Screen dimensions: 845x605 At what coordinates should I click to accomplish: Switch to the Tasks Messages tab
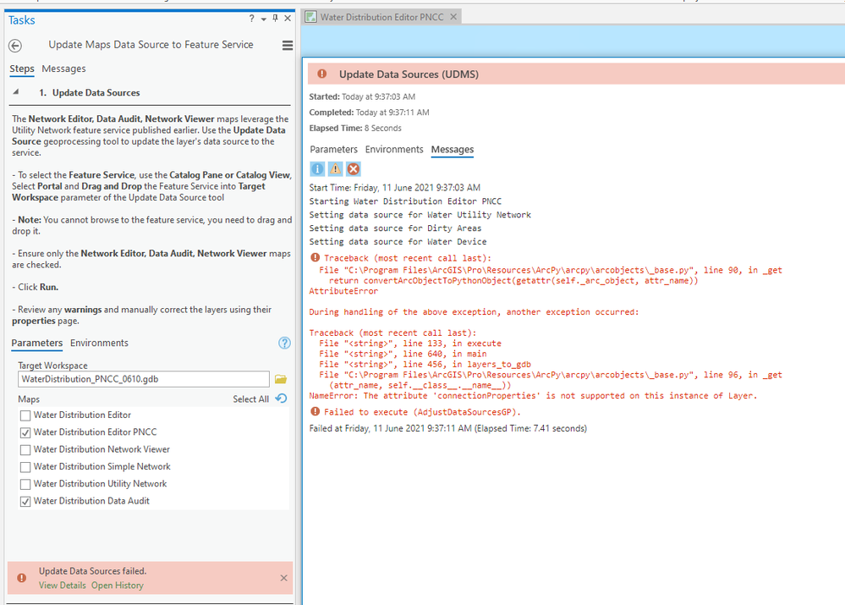pos(63,69)
